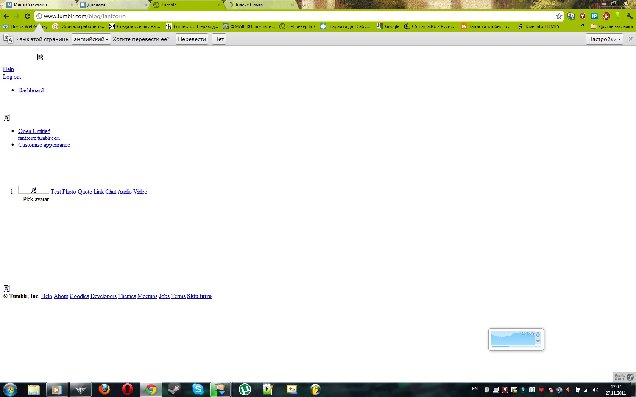Image resolution: width=636 pixels, height=397 pixels.
Task: Open the Furries.ru bookmark
Action: (x=192, y=26)
